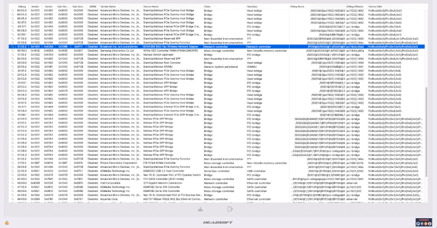Select 'pci144d,a80a' IOReg IOName cell

(355, 51)
